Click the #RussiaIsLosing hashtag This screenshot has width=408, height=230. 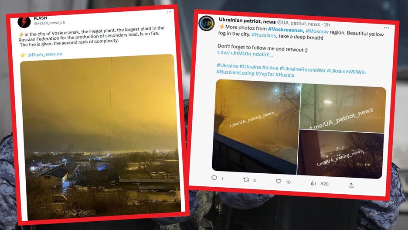(x=235, y=72)
